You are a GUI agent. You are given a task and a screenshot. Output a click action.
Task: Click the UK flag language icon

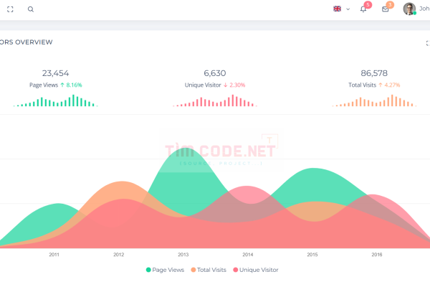[x=338, y=9]
